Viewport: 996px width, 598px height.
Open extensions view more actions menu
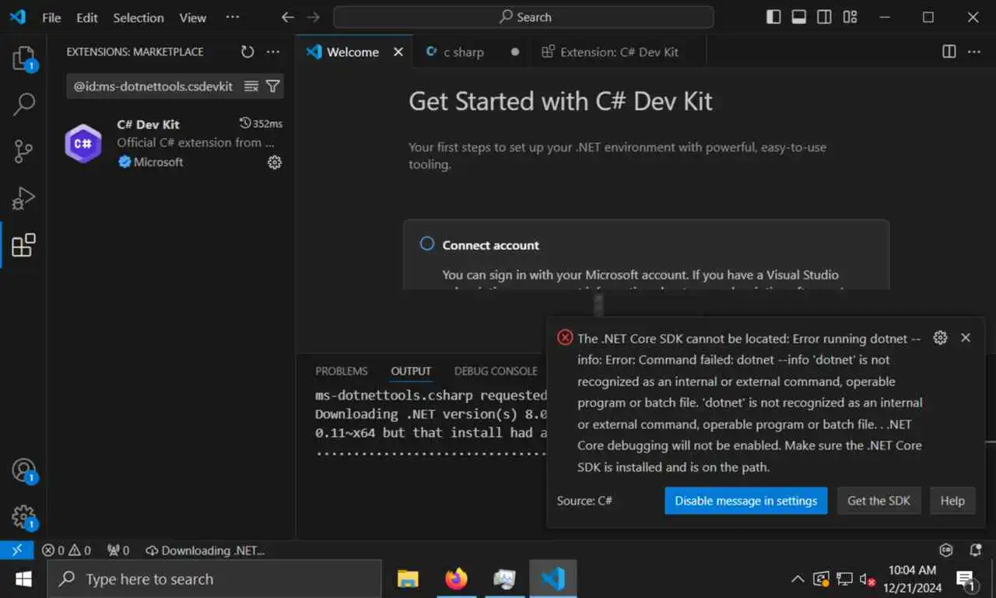coord(272,52)
